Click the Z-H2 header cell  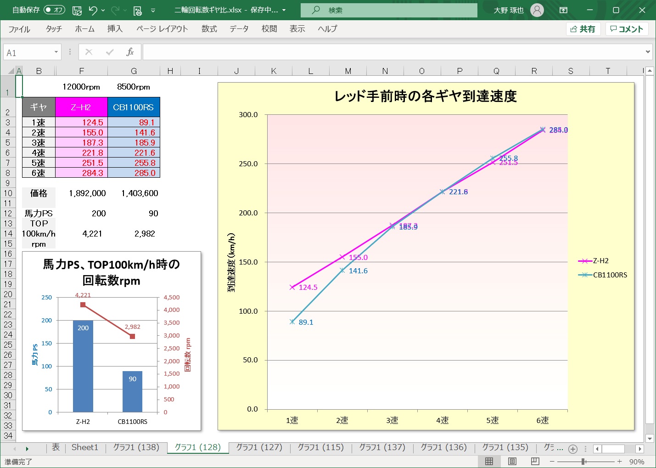pos(81,107)
